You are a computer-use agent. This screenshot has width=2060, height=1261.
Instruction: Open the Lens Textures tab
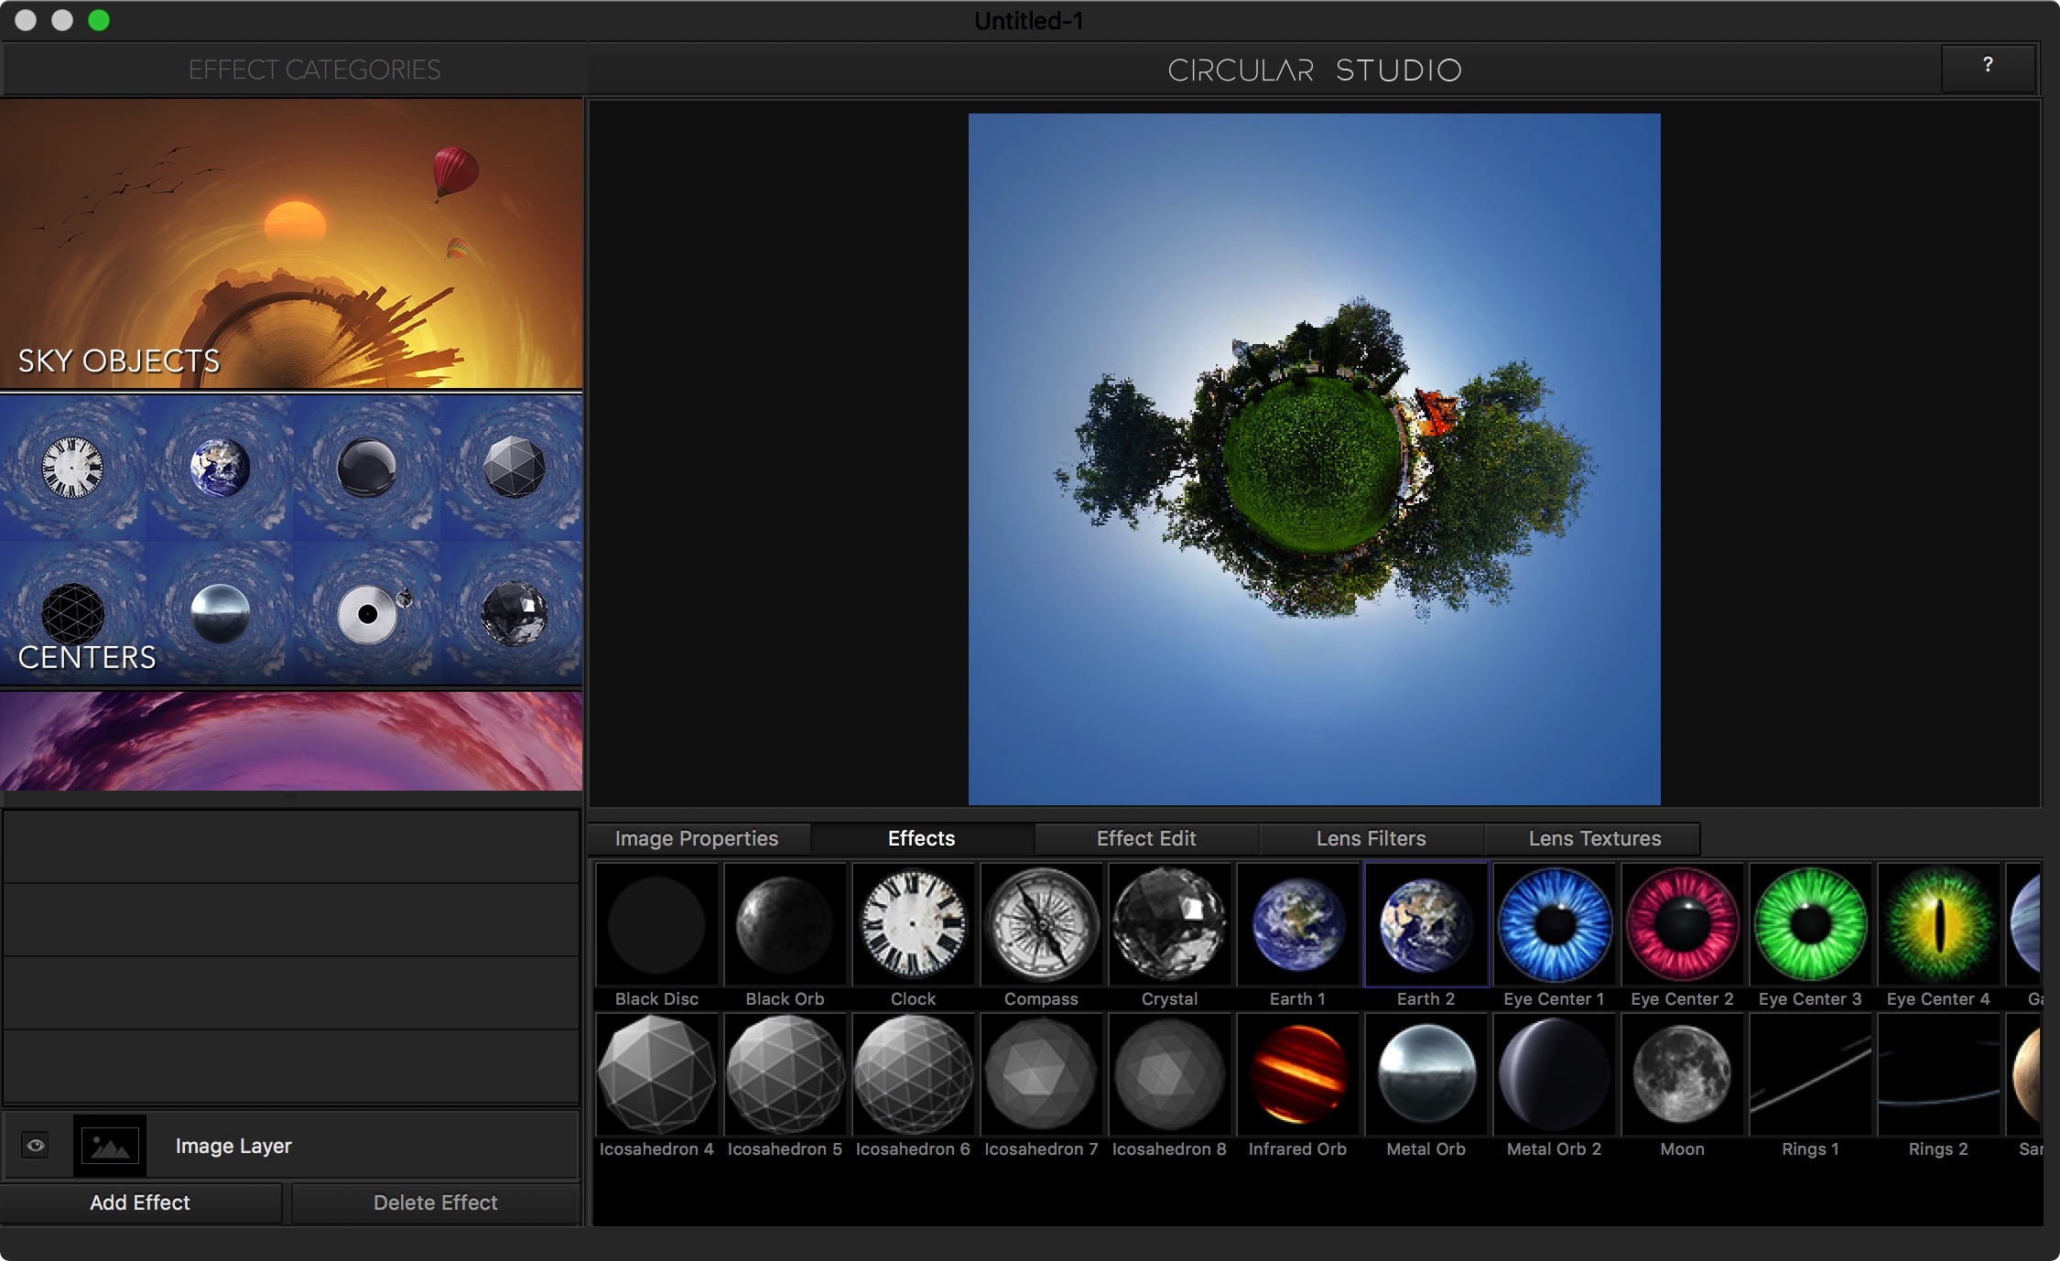tap(1593, 838)
